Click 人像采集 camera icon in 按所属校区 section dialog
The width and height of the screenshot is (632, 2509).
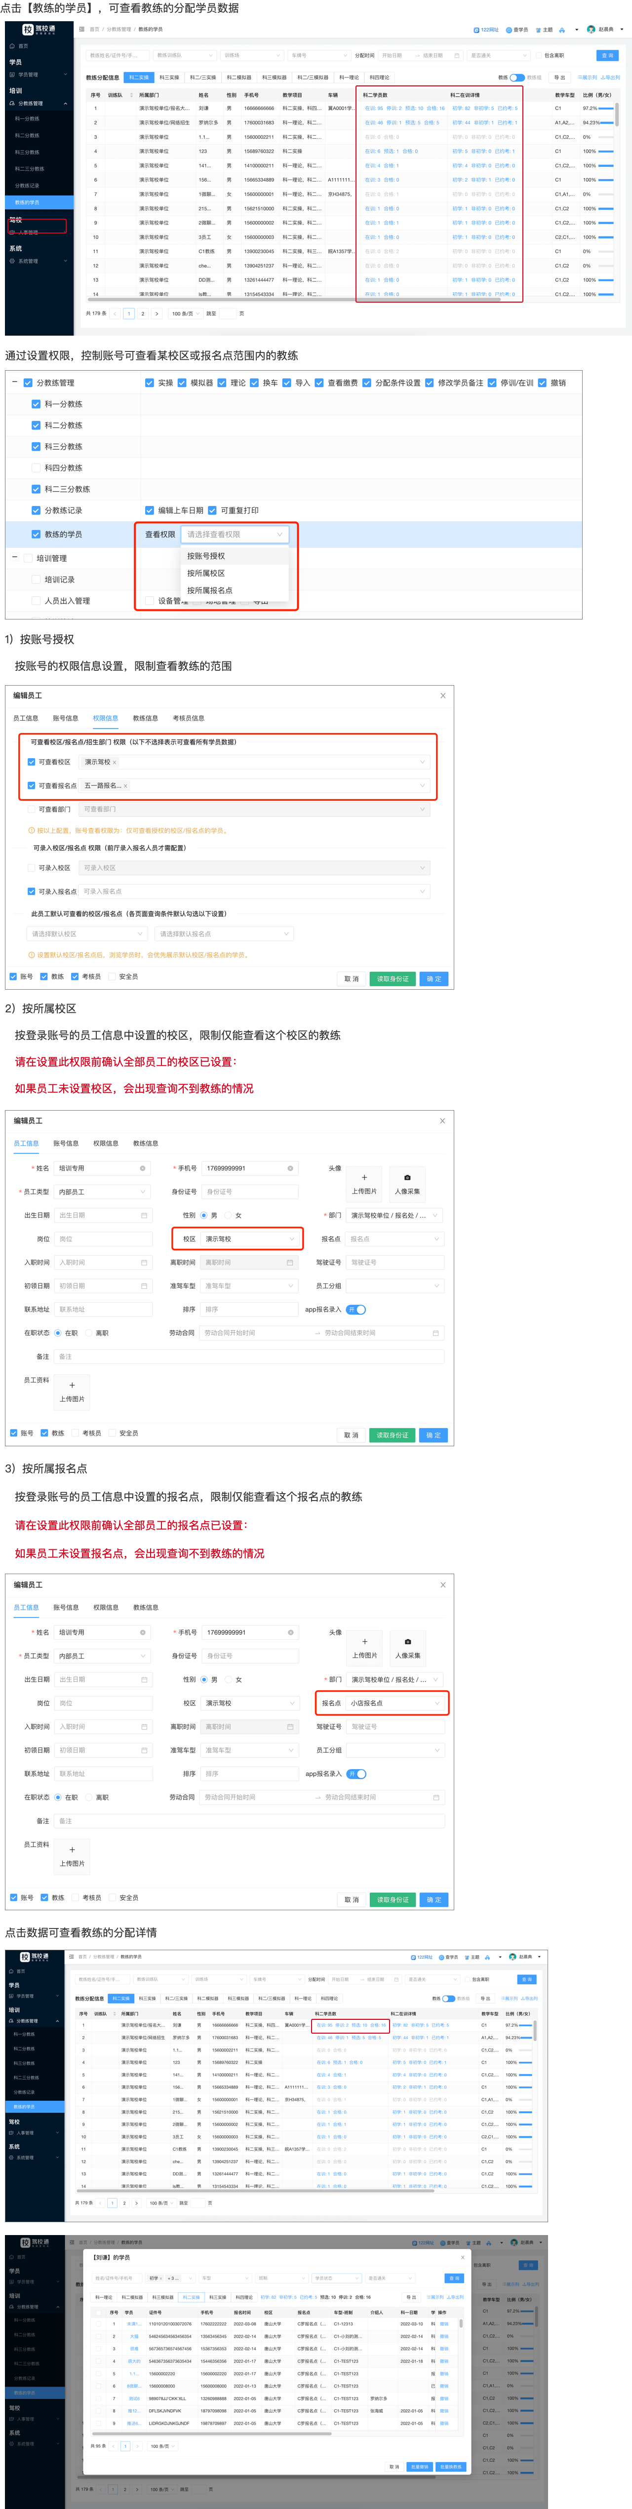click(407, 1178)
